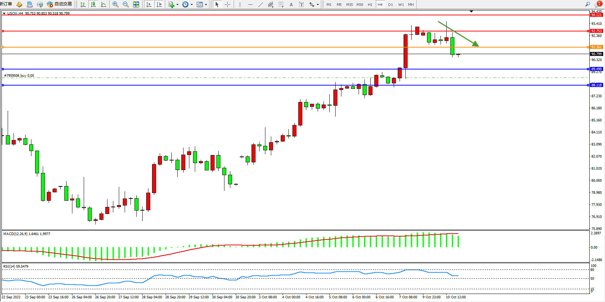Draw a trendline with the trendline tool

tap(260, 4)
